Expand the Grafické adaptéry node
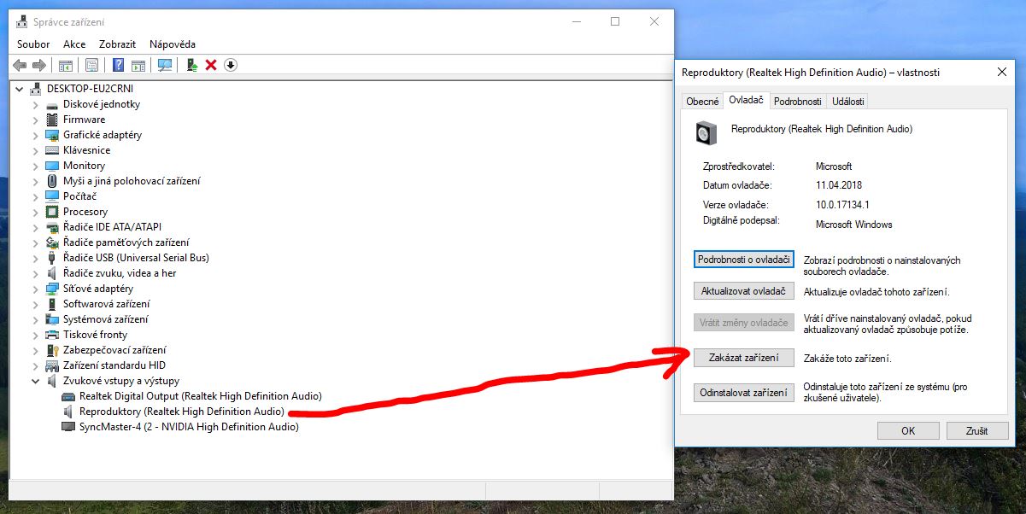1026x514 pixels. point(36,135)
